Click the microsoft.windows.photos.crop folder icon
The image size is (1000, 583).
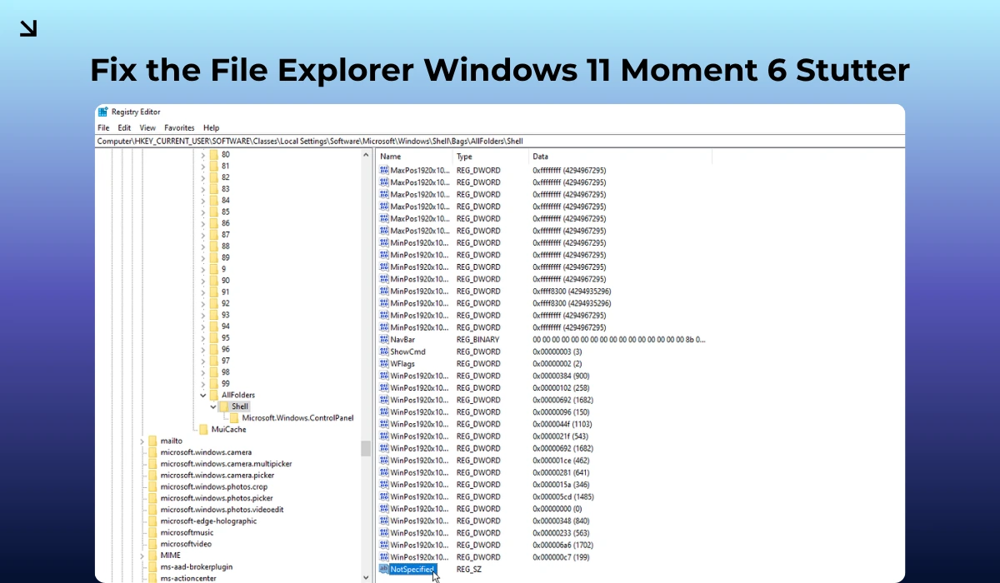(x=152, y=486)
